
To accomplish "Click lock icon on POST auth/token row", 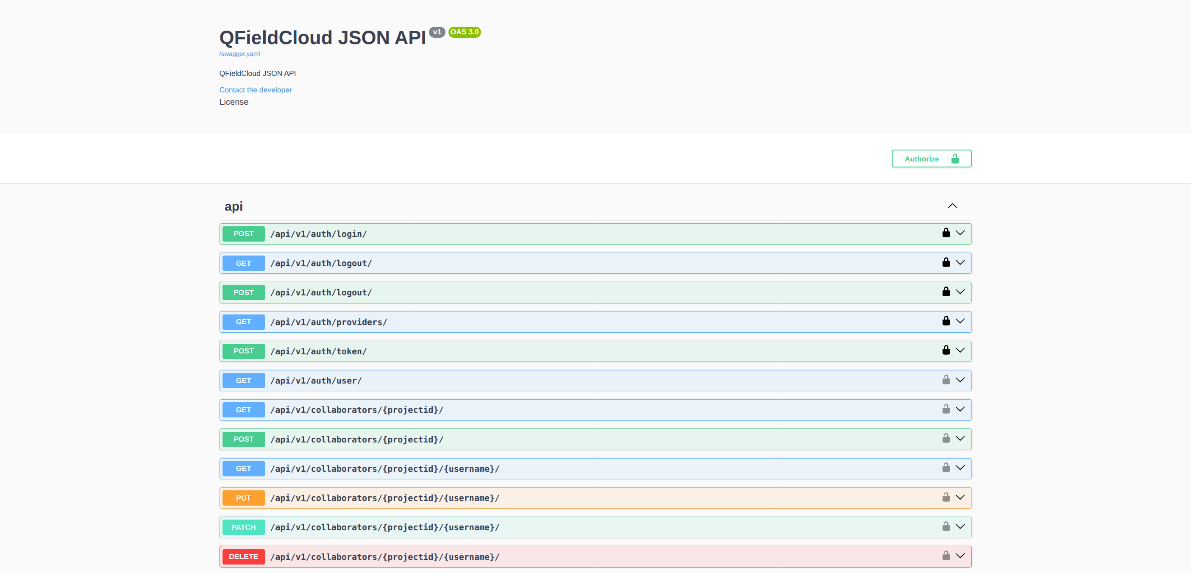I will point(946,350).
